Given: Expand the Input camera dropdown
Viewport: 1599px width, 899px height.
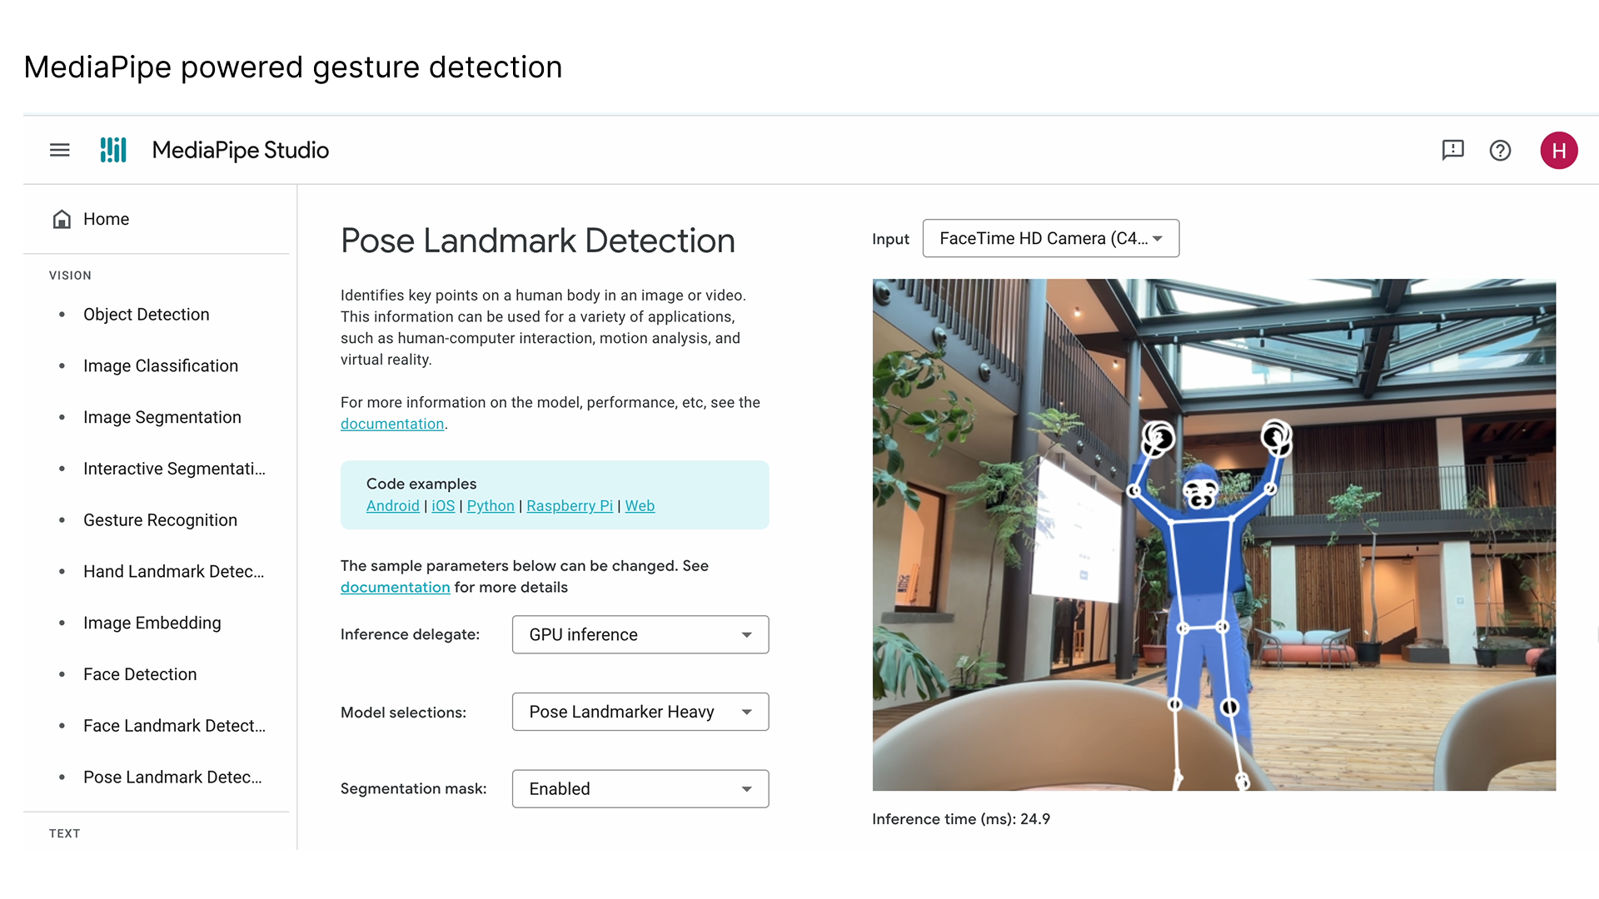Looking at the screenshot, I should [x=1050, y=238].
